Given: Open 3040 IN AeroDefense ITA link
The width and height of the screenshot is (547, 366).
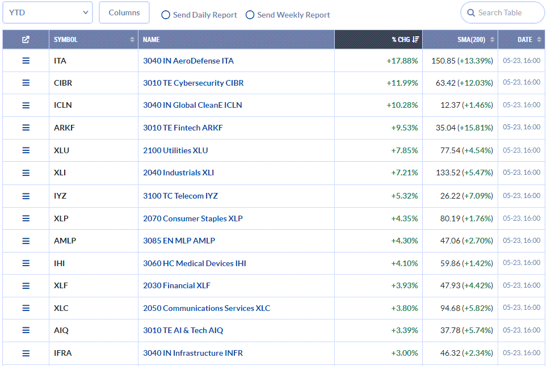Looking at the screenshot, I should [x=188, y=61].
